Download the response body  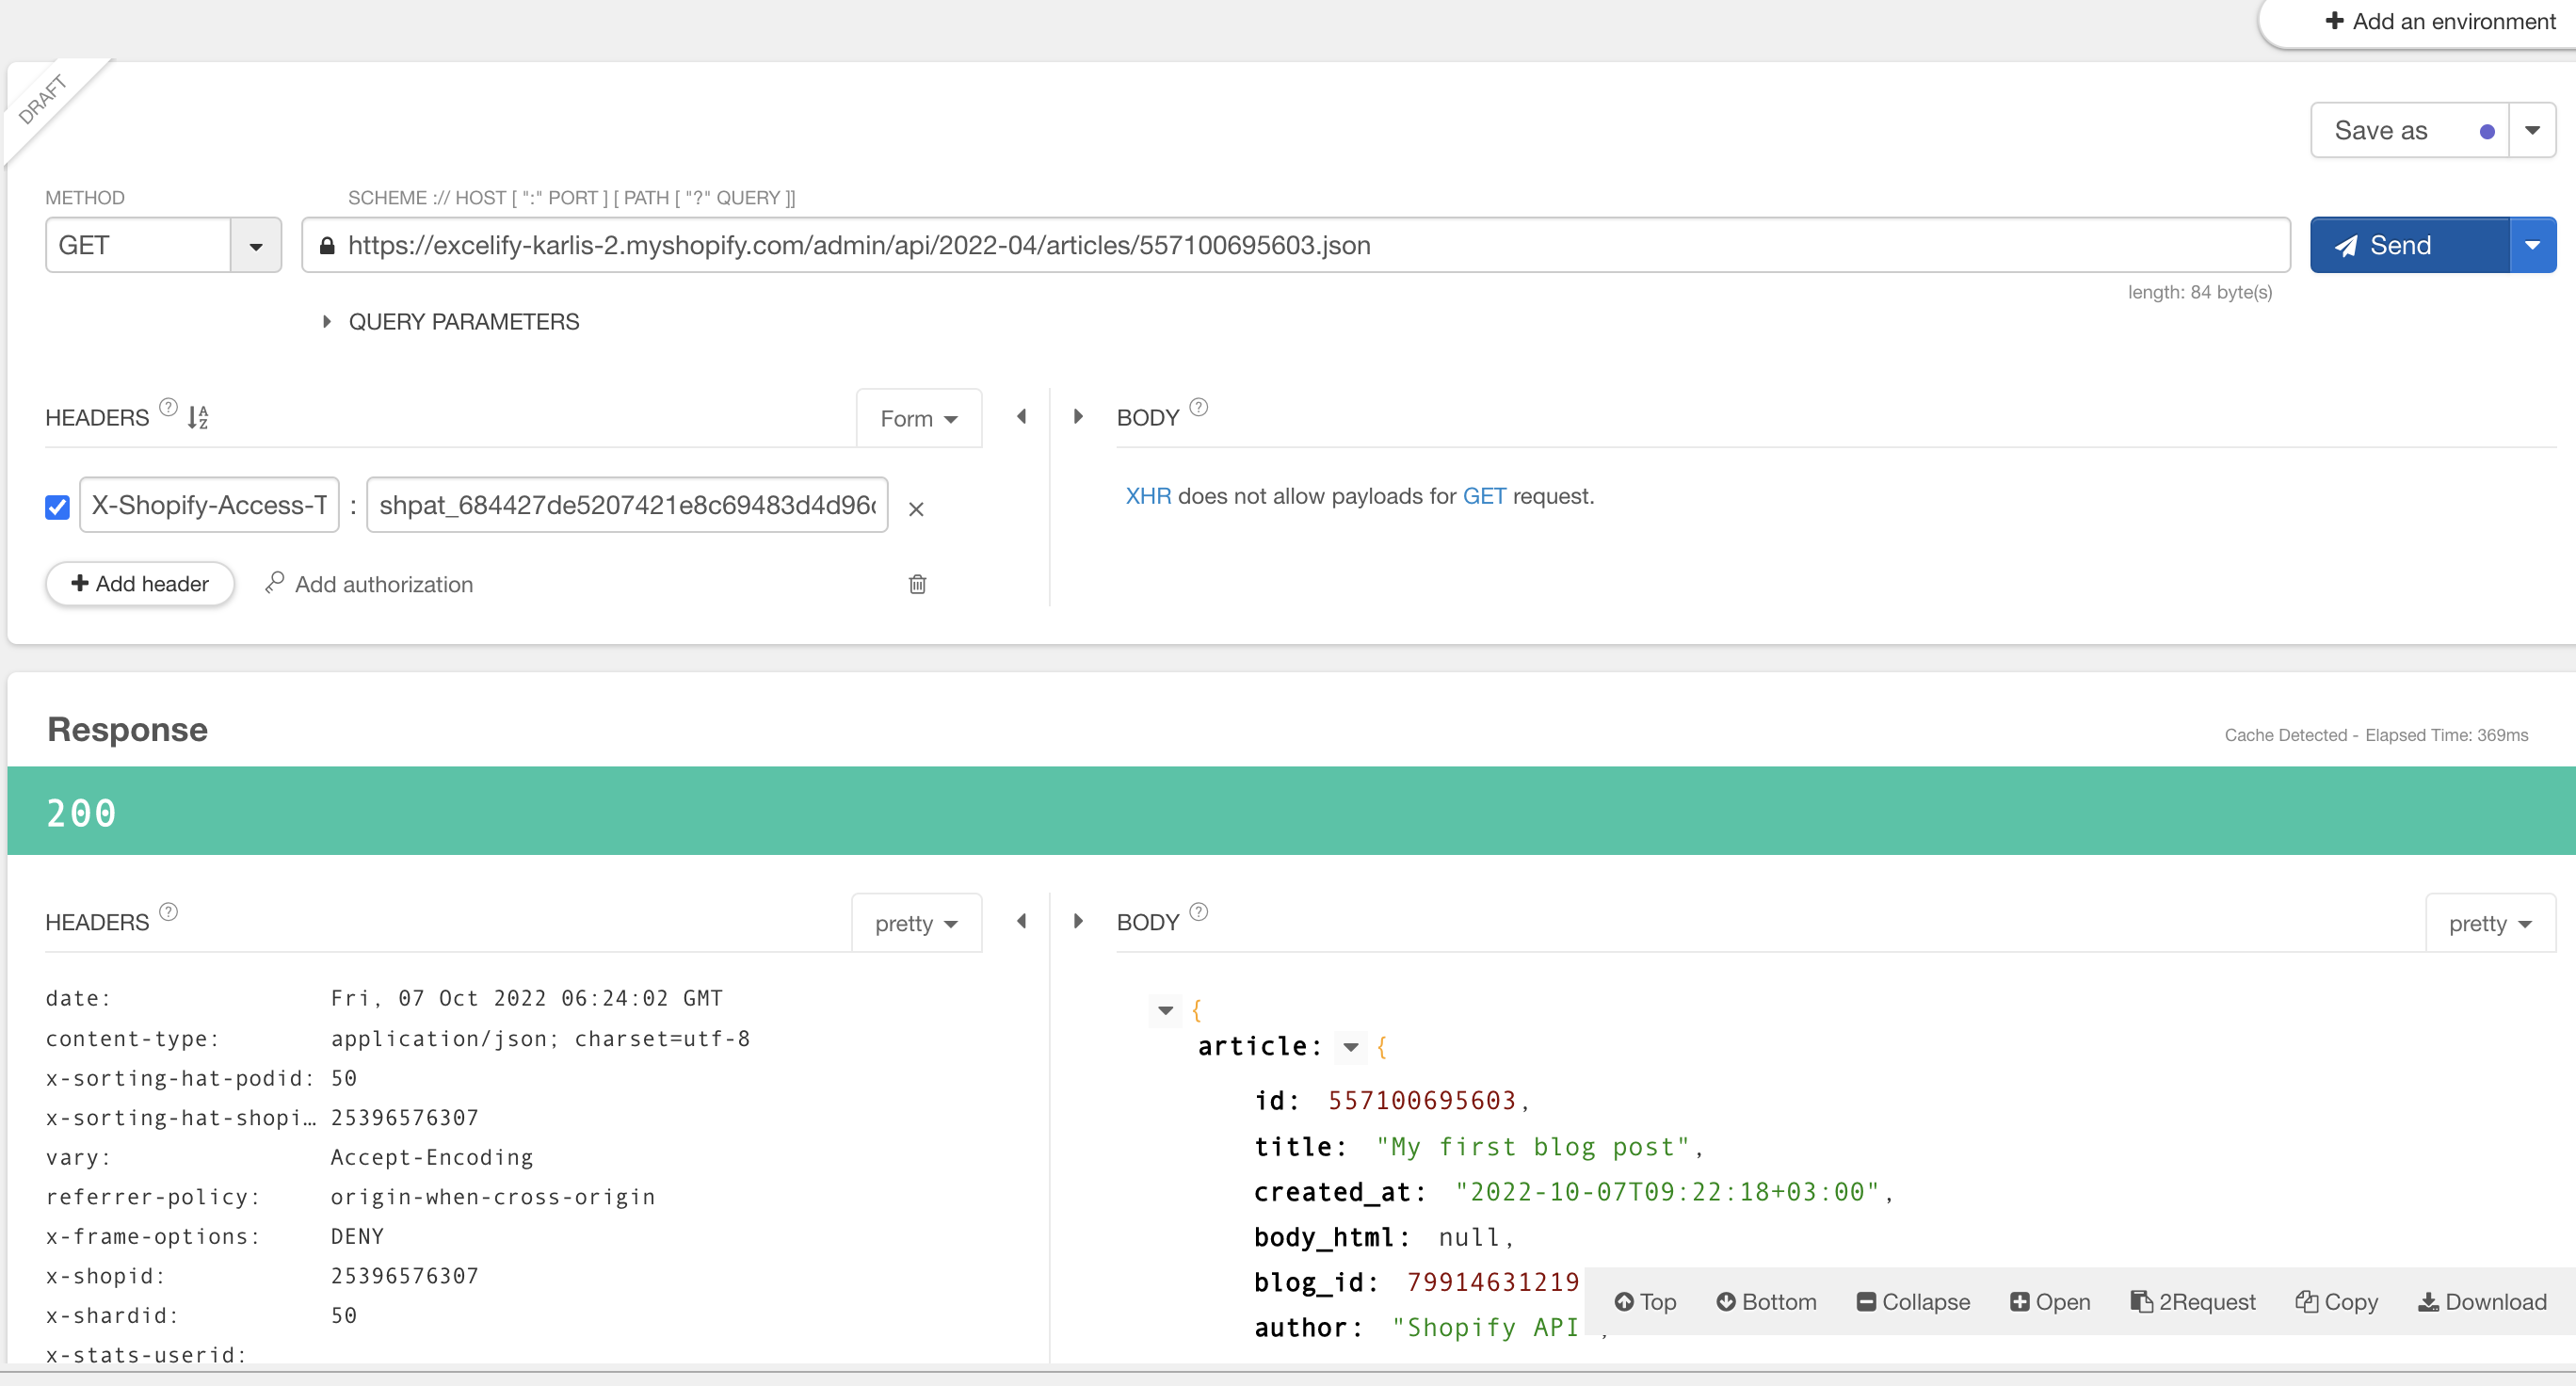(x=2481, y=1301)
